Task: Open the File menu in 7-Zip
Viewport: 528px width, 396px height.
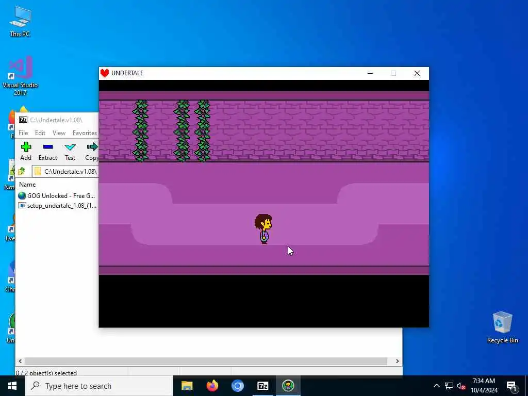Action: click(23, 133)
